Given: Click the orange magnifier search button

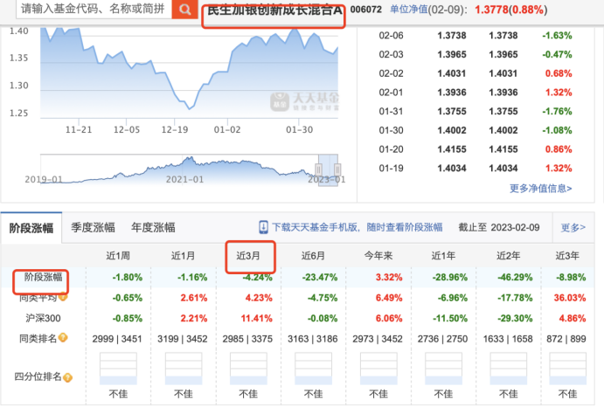Looking at the screenshot, I should [184, 10].
